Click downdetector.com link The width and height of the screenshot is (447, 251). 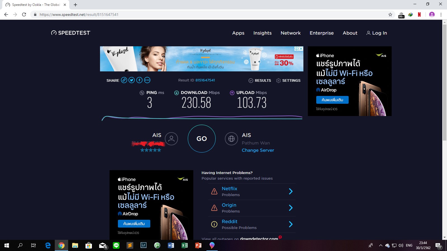[259, 238]
